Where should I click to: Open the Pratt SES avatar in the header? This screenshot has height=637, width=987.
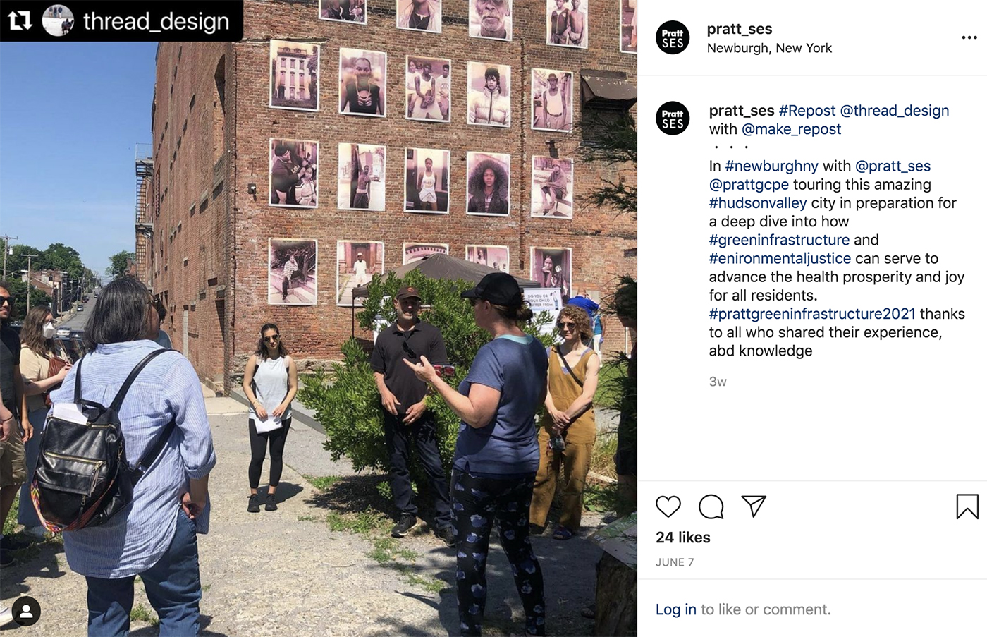click(673, 37)
